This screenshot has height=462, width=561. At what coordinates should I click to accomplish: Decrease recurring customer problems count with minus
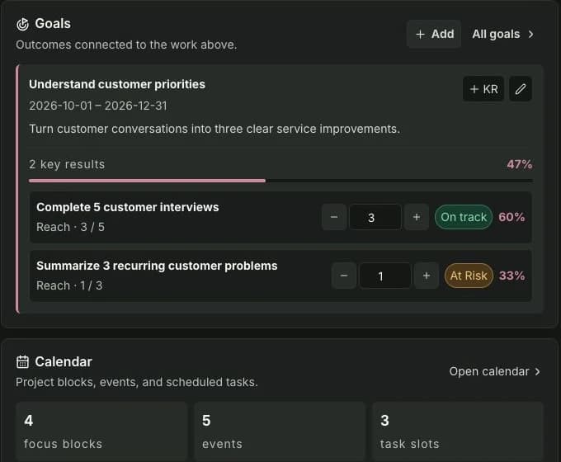coord(344,276)
